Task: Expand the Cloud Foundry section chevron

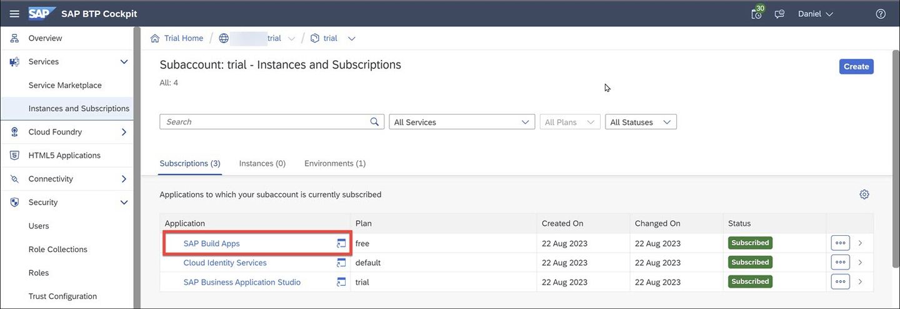Action: click(x=124, y=132)
